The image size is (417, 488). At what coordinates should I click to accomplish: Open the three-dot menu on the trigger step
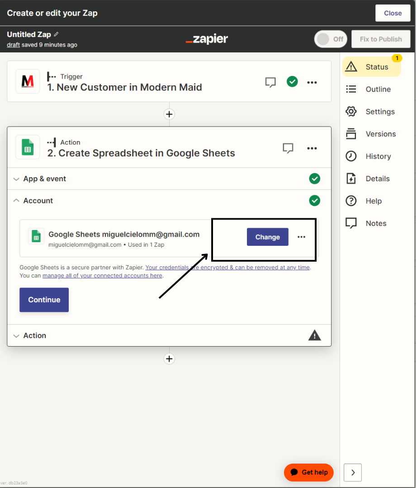tap(312, 82)
